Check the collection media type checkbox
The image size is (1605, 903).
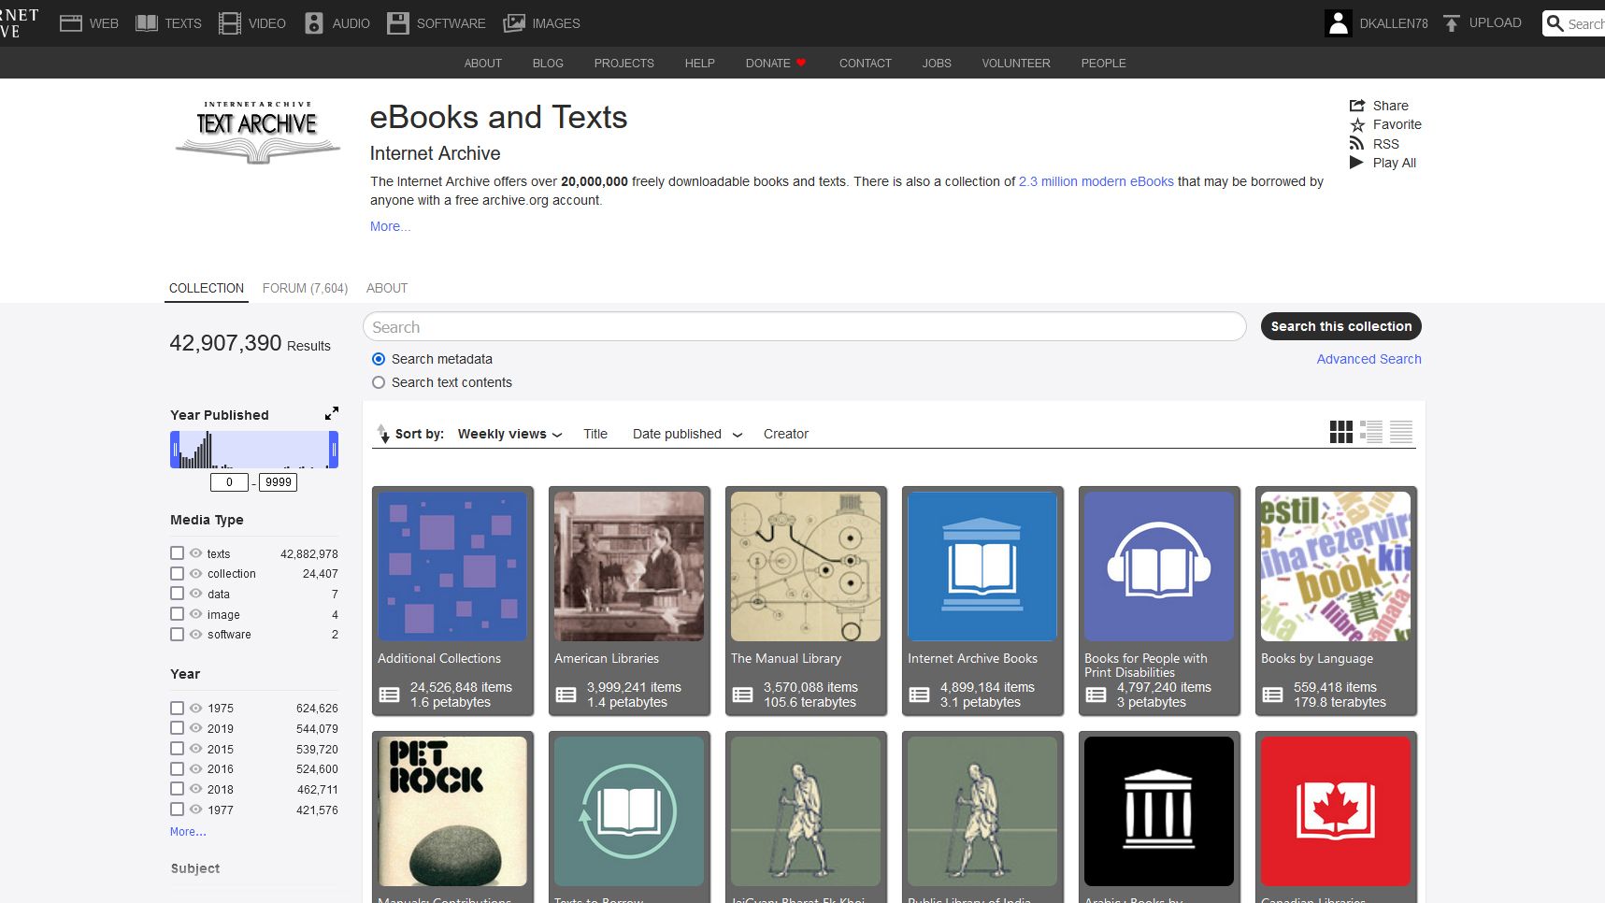(177, 573)
